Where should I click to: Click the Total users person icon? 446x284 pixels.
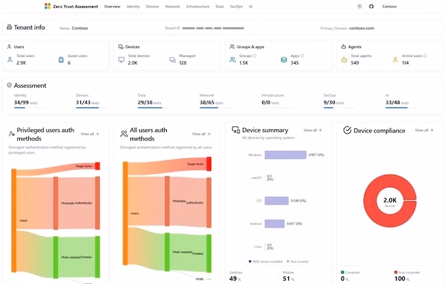pyautogui.click(x=10, y=60)
